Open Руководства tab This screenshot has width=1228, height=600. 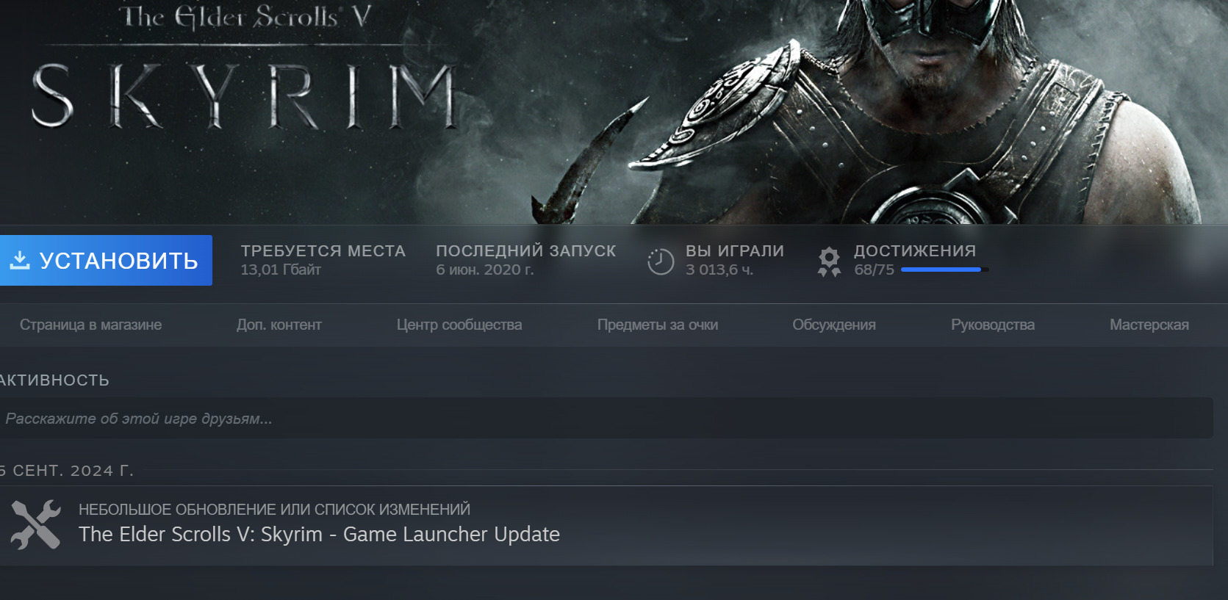[x=993, y=325]
